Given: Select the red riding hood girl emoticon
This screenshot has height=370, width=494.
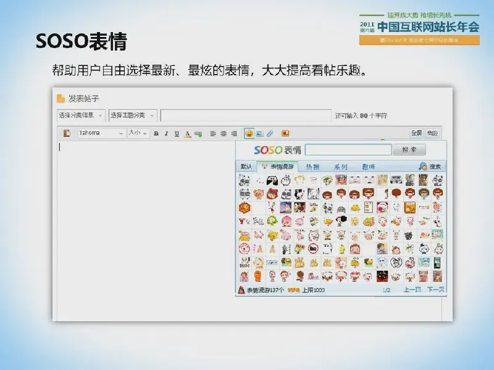Looking at the screenshot, I should (x=272, y=194).
